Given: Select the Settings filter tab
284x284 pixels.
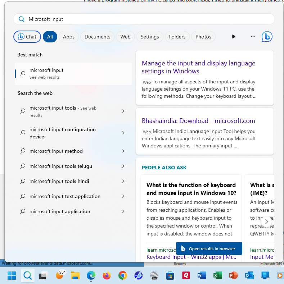Looking at the screenshot, I should point(150,37).
